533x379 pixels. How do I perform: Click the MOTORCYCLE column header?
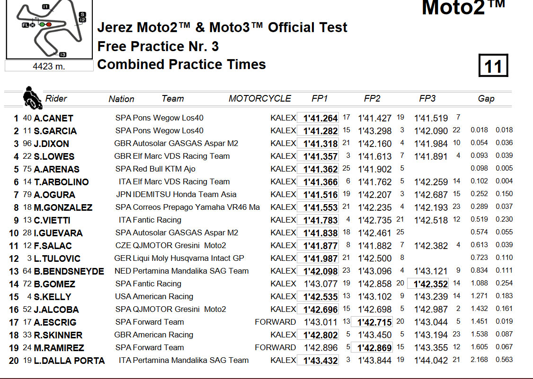(260, 98)
